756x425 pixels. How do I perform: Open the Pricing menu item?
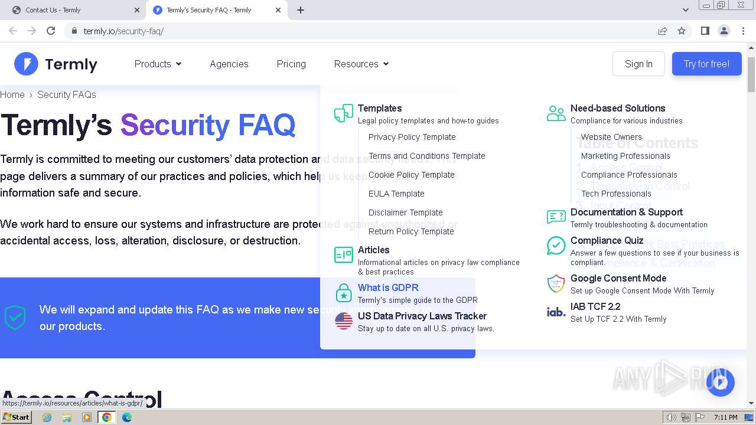(291, 64)
